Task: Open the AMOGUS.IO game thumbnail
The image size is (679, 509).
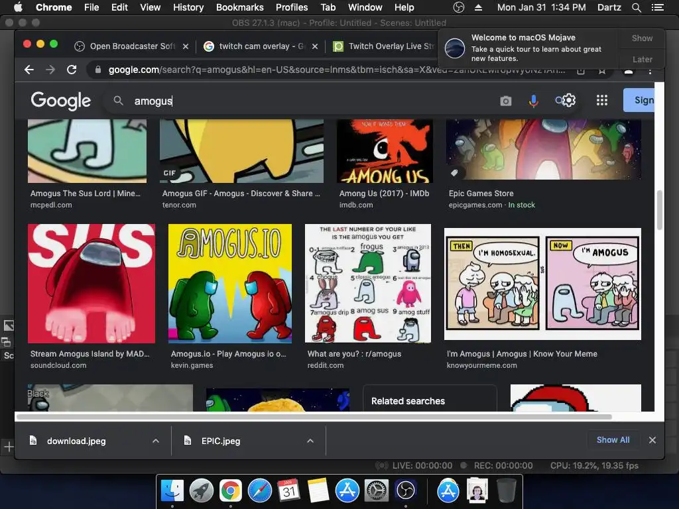Action: point(230,284)
